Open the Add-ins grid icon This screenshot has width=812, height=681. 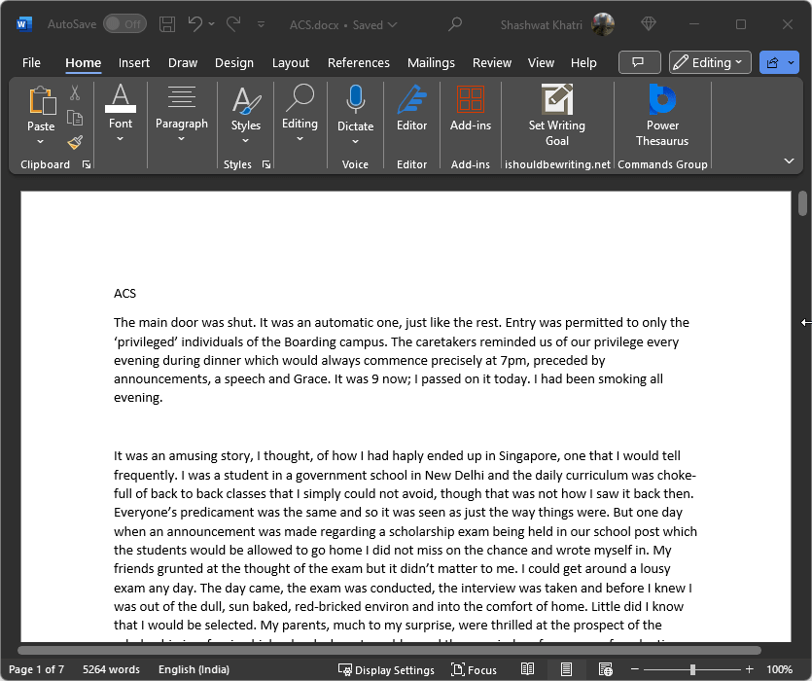[470, 100]
